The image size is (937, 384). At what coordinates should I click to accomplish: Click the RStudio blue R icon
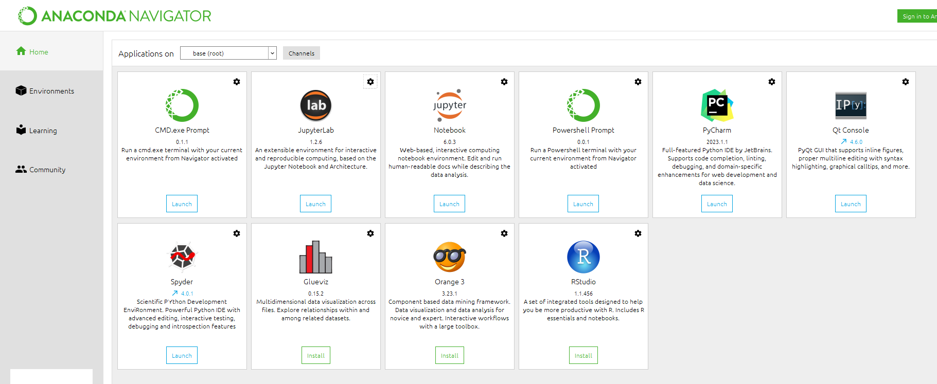pos(584,257)
